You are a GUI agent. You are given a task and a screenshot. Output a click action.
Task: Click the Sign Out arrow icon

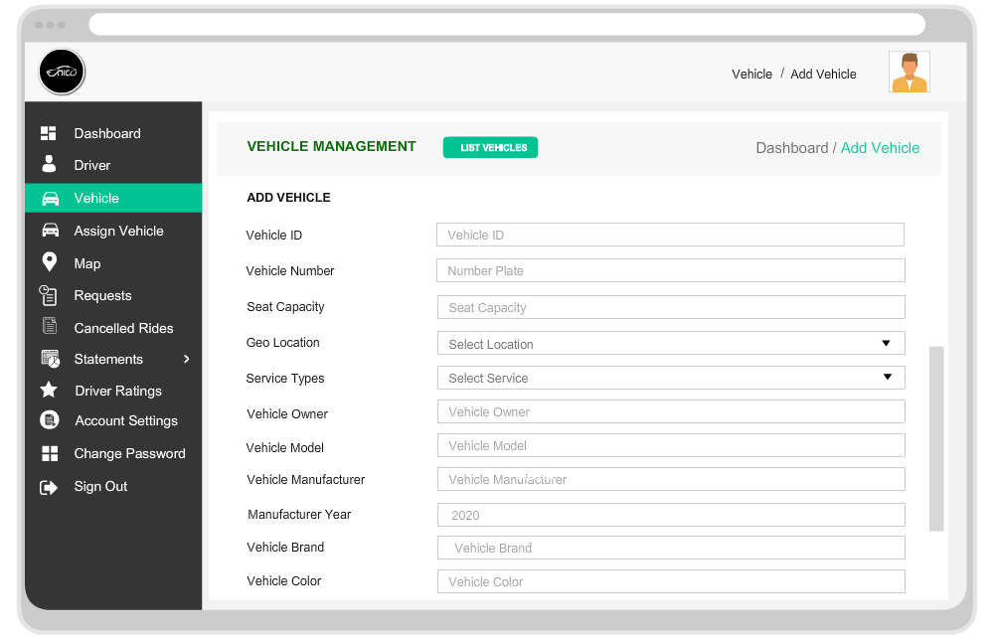pos(49,487)
